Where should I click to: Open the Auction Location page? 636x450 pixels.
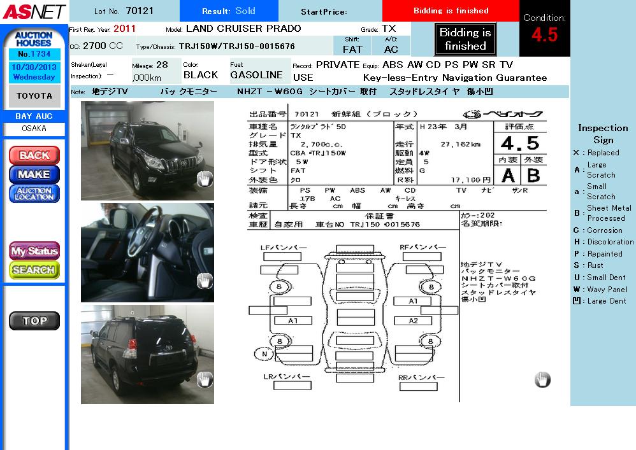point(34,194)
